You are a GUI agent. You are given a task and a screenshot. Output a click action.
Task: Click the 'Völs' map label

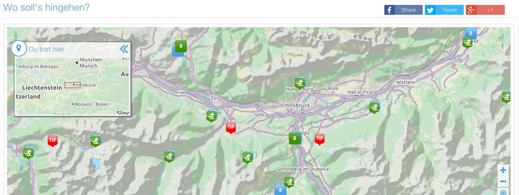260,114
